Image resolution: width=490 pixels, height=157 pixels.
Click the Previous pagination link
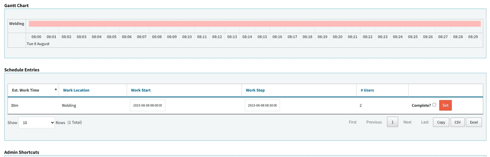click(x=374, y=122)
